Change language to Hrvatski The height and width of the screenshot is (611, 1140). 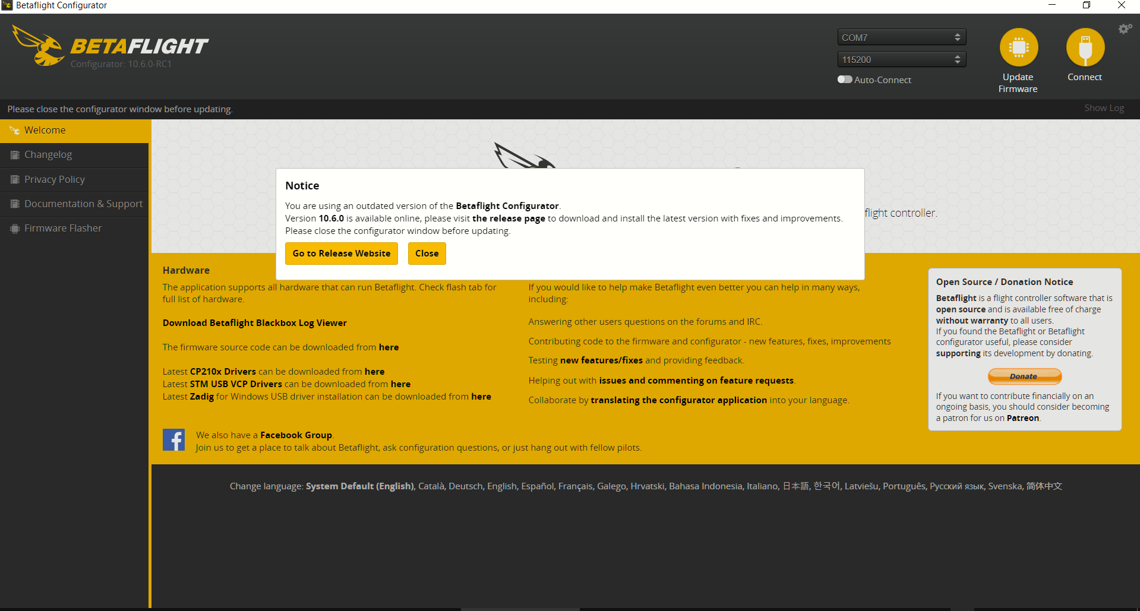coord(648,486)
